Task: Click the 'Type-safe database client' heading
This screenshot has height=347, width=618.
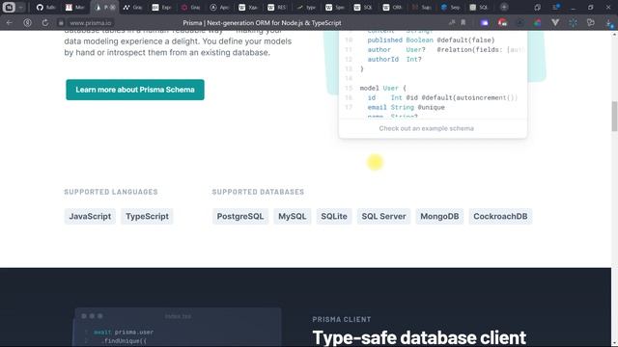Action: pyautogui.click(x=419, y=337)
